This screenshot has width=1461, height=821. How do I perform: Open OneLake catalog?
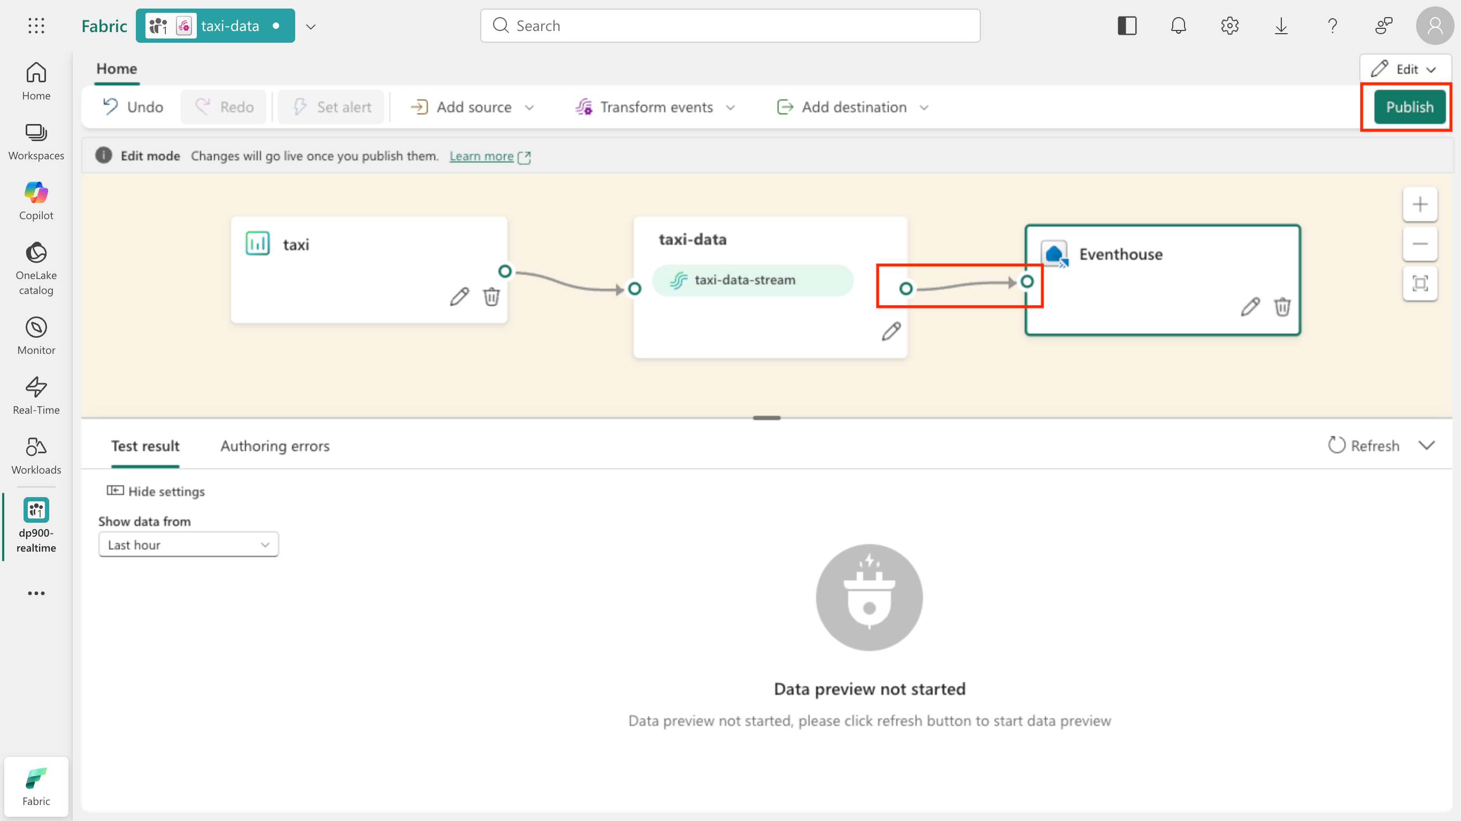pos(36,269)
